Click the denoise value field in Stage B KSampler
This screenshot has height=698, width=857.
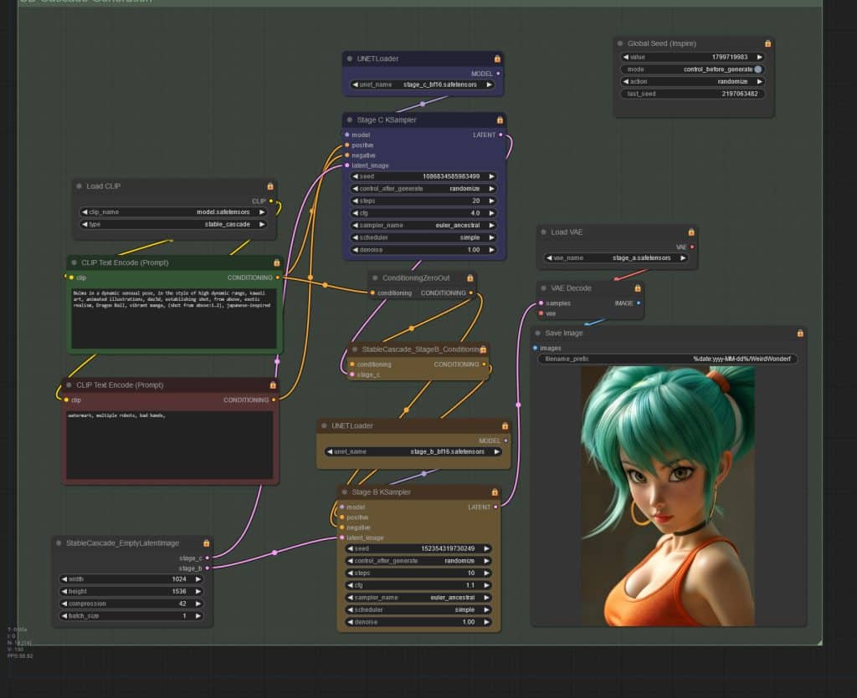pyautogui.click(x=418, y=622)
